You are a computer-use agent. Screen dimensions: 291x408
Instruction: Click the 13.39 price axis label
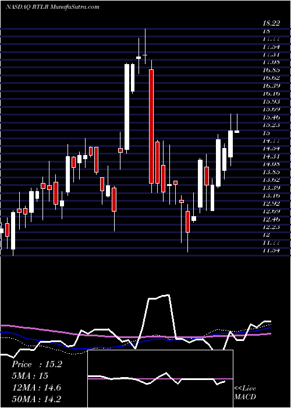coord(271,188)
